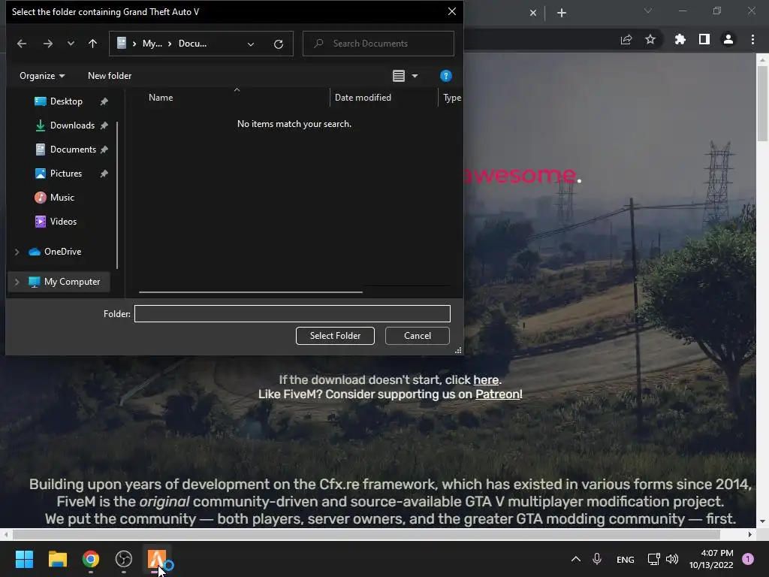Toggle the Chrome side panel
Image resolution: width=769 pixels, height=577 pixels.
704,40
